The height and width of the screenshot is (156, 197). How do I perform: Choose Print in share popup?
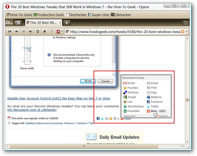pos(152,88)
